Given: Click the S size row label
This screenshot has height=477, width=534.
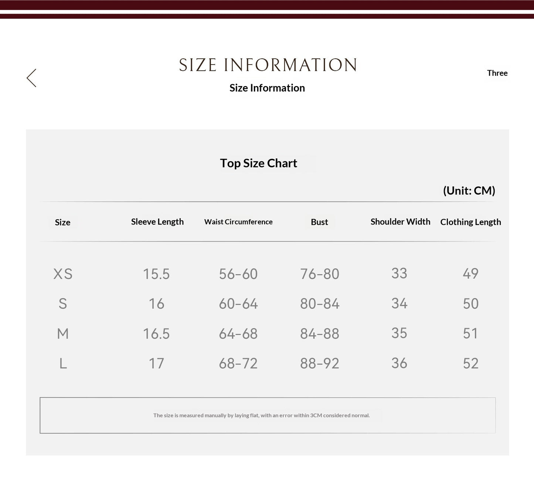Looking at the screenshot, I should click(63, 304).
